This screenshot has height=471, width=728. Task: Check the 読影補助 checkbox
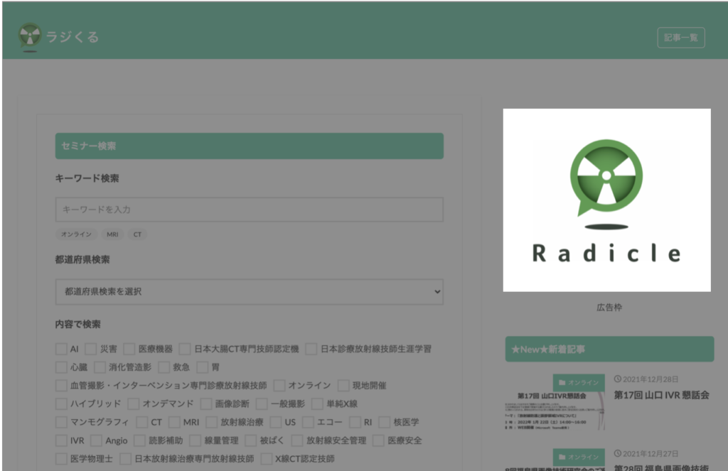click(140, 440)
